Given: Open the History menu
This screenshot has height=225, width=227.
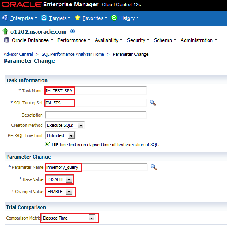Looking at the screenshot, I should pos(129,18).
